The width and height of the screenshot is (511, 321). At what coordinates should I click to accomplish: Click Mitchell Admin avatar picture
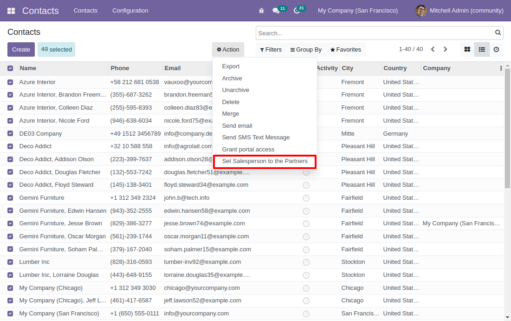pyautogui.click(x=421, y=11)
